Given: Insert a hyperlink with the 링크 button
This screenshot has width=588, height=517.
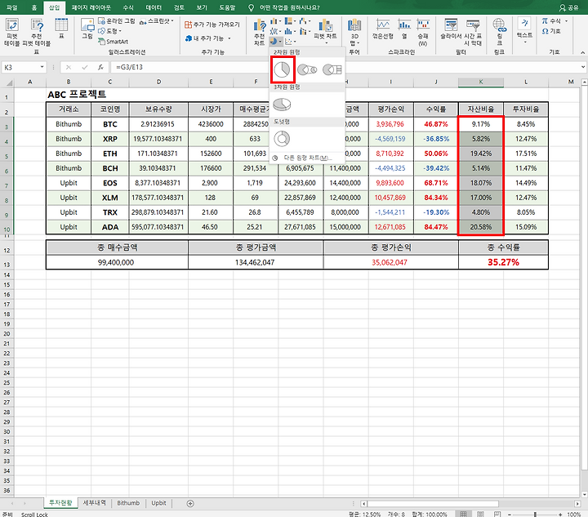Looking at the screenshot, I should coord(500,32).
